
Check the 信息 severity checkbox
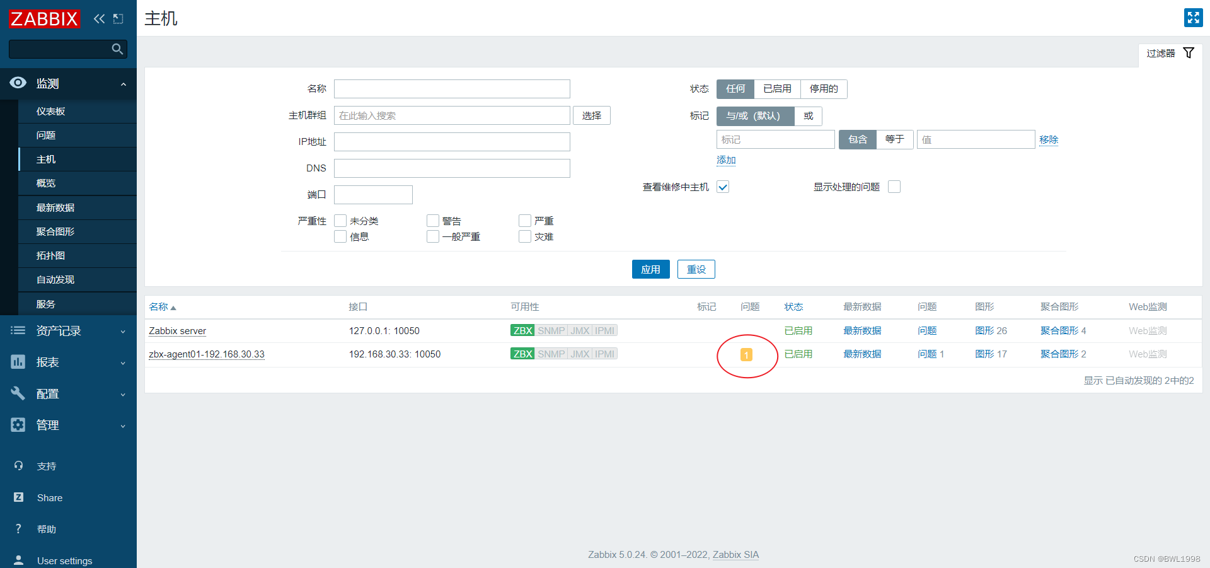pos(340,236)
